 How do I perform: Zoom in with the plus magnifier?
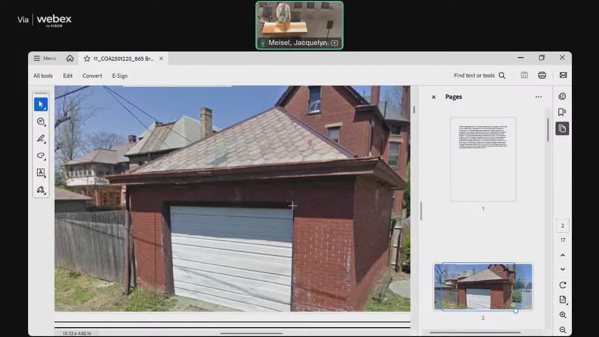[562, 315]
